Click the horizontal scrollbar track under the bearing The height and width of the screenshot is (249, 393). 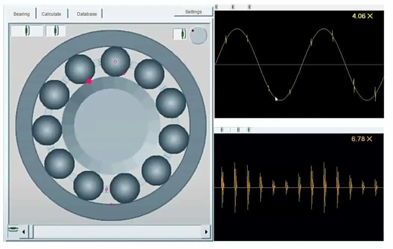[116, 232]
